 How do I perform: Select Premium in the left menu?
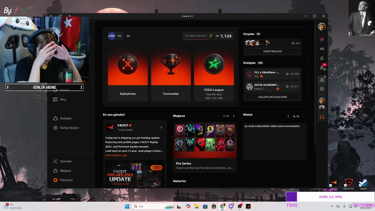click(x=67, y=180)
